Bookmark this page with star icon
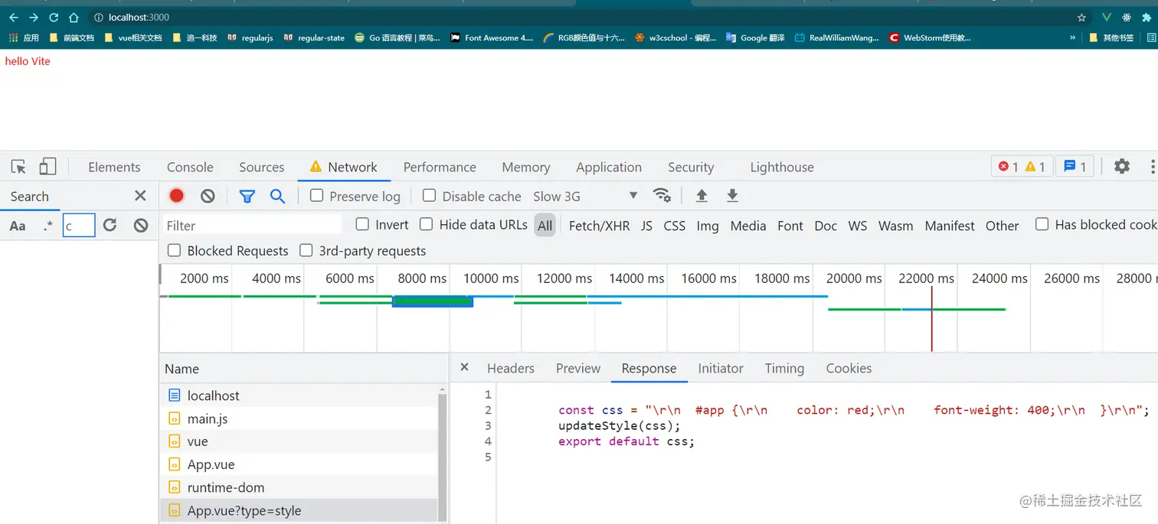 pyautogui.click(x=1081, y=17)
